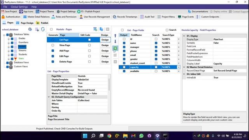Open WhatsApp from the taskbar
The image size is (249, 140).
tap(141, 136)
